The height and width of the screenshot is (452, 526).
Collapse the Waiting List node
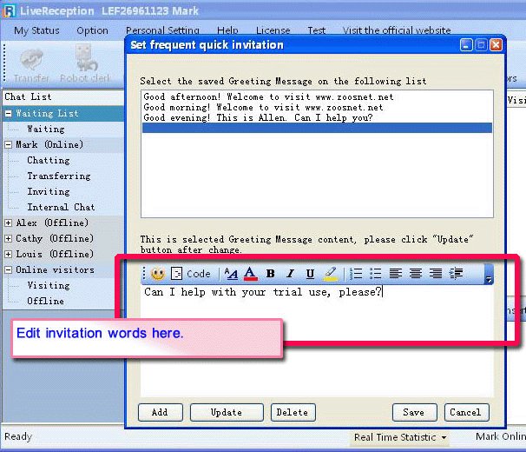[x=9, y=114]
